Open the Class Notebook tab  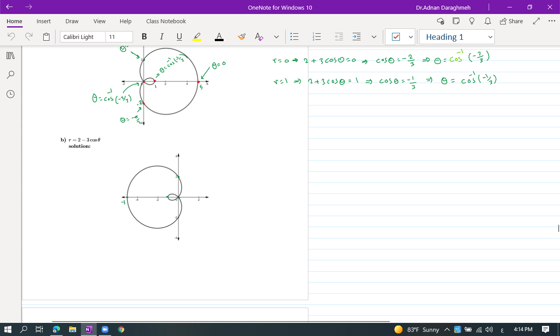166,21
